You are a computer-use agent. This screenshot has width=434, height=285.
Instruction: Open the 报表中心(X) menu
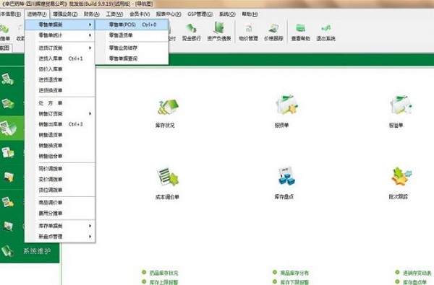click(x=169, y=14)
